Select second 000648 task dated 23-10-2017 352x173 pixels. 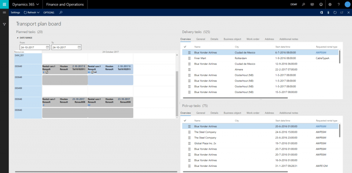tap(110, 102)
